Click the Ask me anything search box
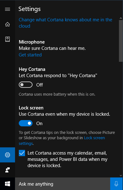123x190 pixels. click(x=63, y=184)
